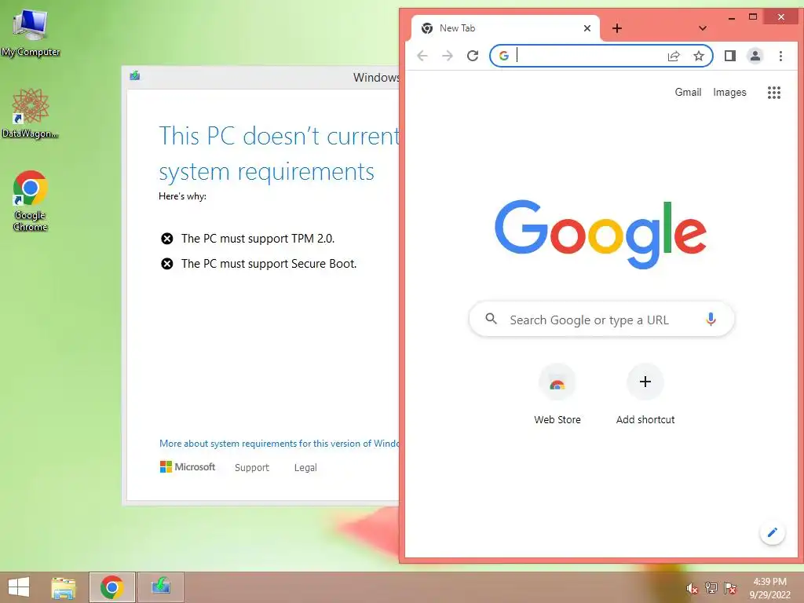Click the Chrome taskbar button

click(x=112, y=587)
